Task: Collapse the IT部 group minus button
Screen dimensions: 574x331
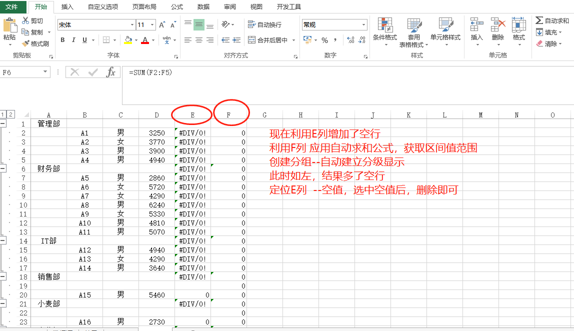Action: tap(3, 240)
